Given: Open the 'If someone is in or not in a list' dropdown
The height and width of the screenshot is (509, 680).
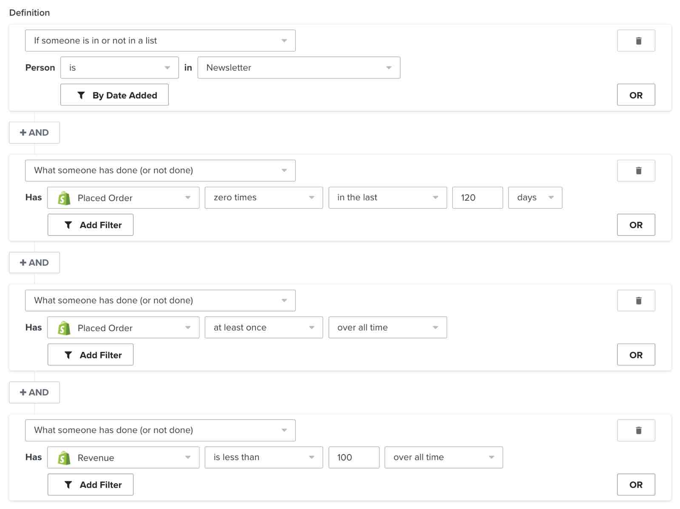Looking at the screenshot, I should pyautogui.click(x=160, y=40).
